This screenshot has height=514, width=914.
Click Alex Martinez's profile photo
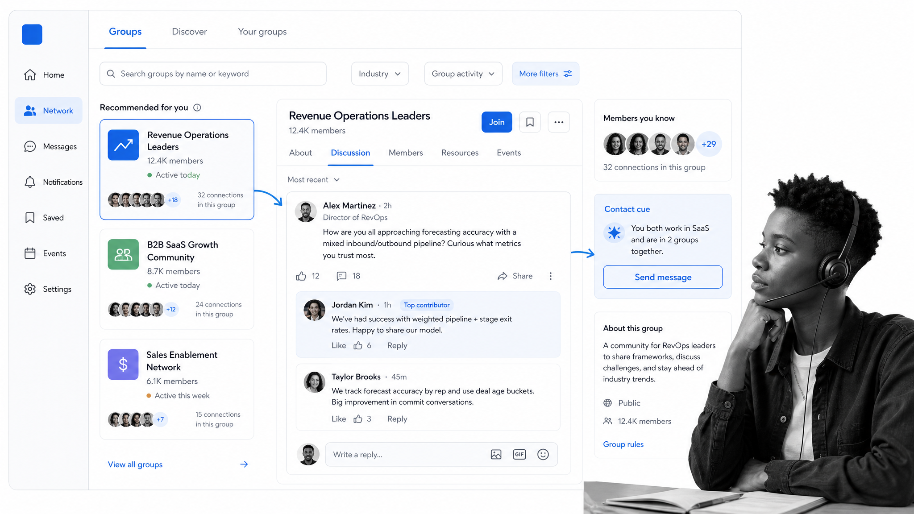[x=306, y=211]
